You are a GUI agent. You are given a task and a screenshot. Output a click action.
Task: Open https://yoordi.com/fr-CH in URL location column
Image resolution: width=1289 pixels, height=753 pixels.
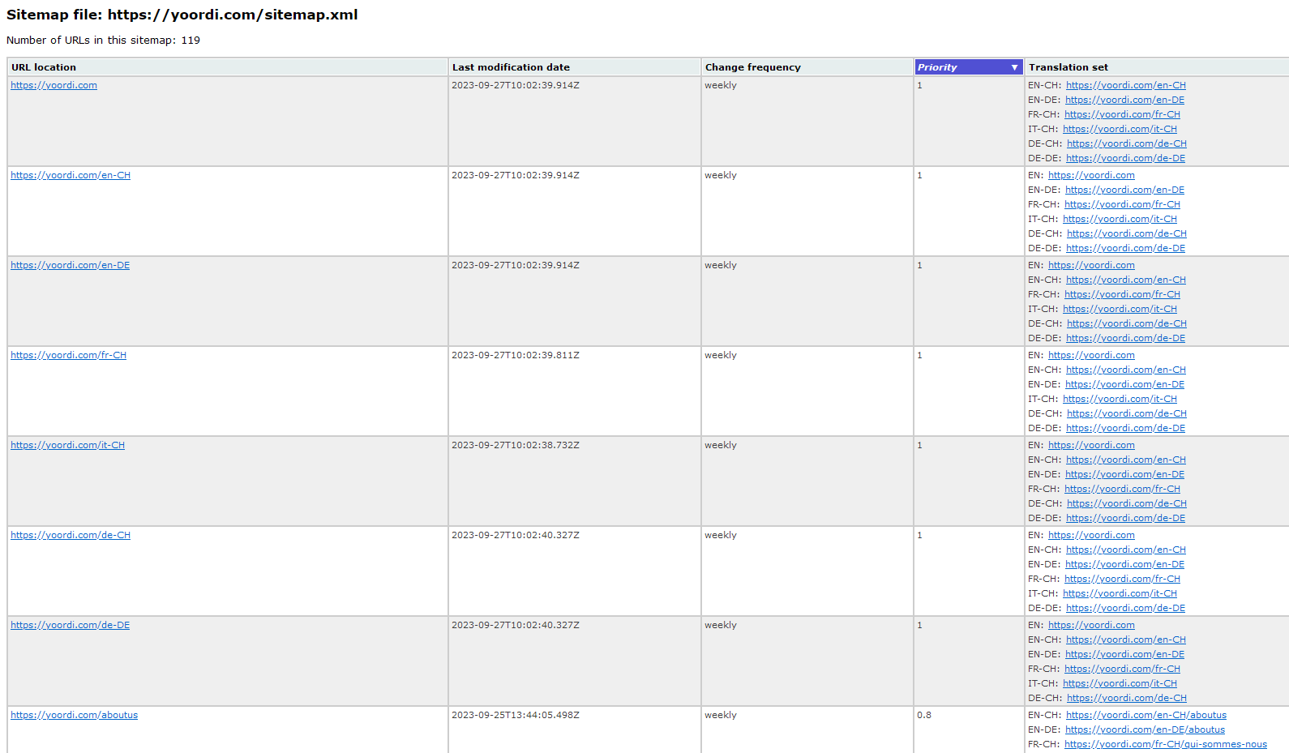[x=68, y=355]
